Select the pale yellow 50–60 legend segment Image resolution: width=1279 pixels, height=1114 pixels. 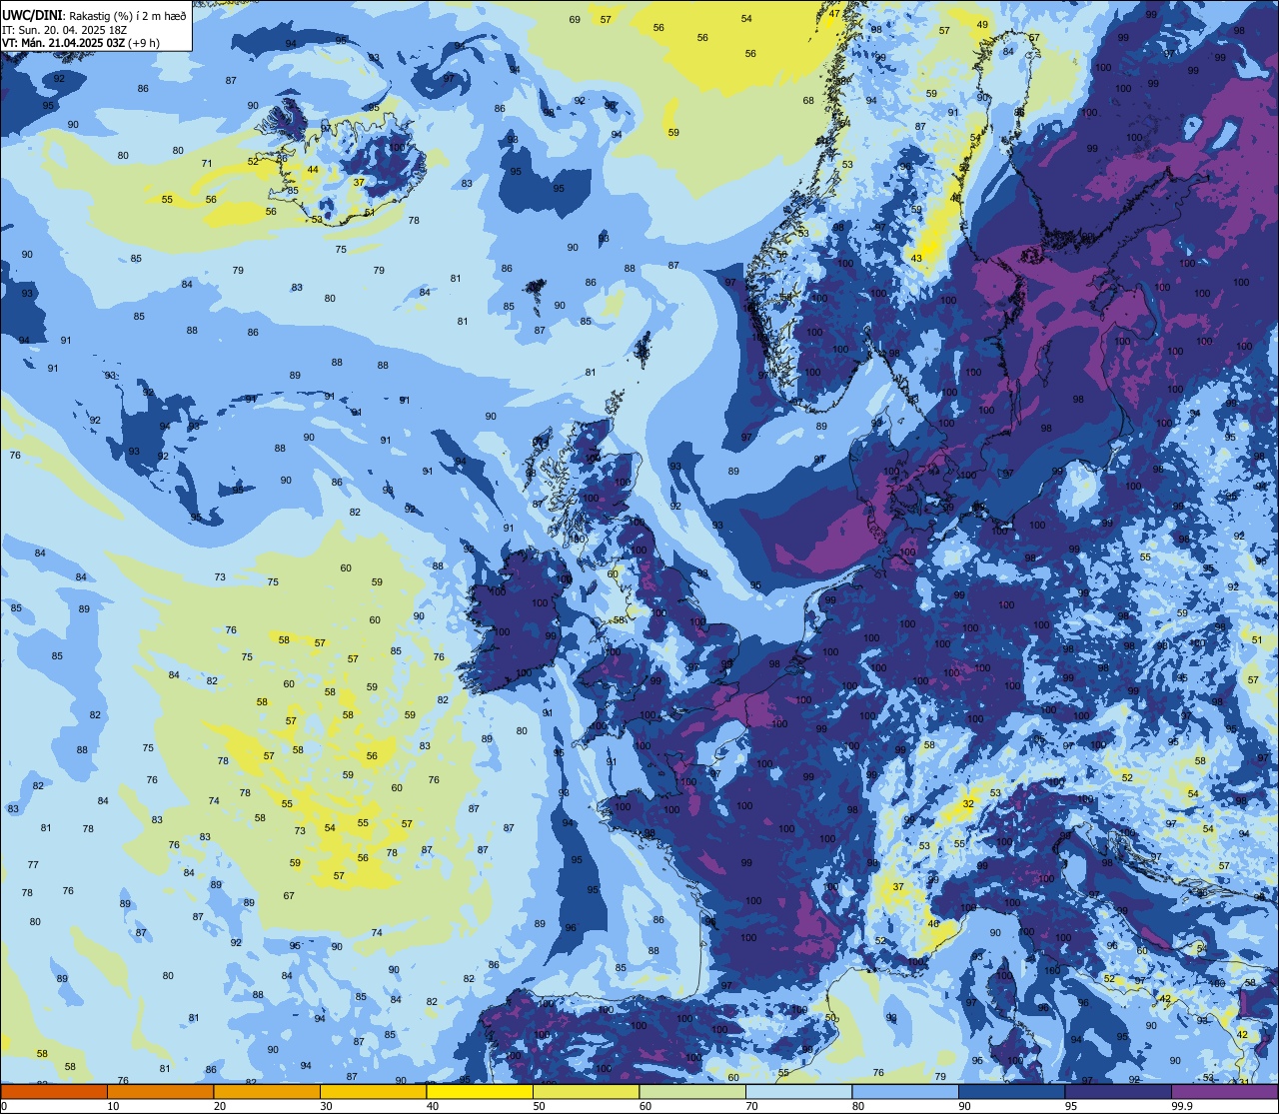coord(587,1091)
